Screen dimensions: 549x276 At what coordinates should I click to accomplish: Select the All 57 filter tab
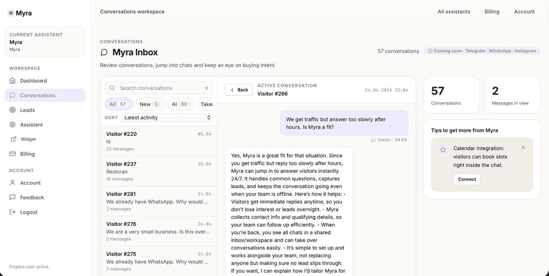pyautogui.click(x=119, y=104)
